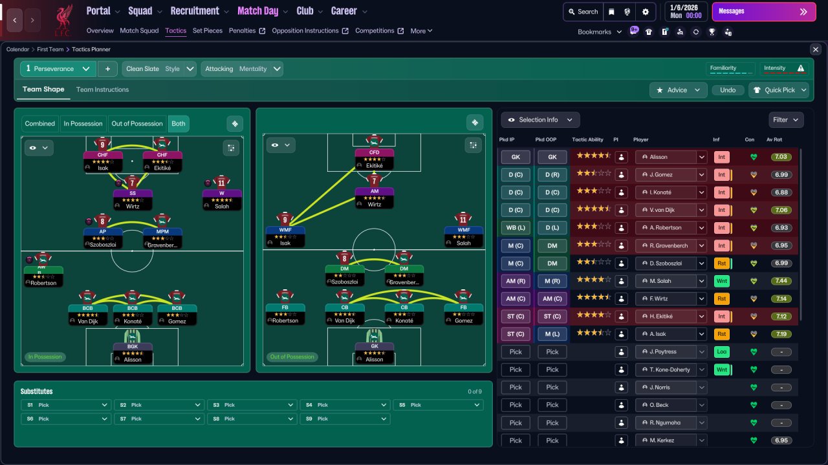
Task: Click the formation icon above the out-of-possession pitch
Action: (475, 123)
